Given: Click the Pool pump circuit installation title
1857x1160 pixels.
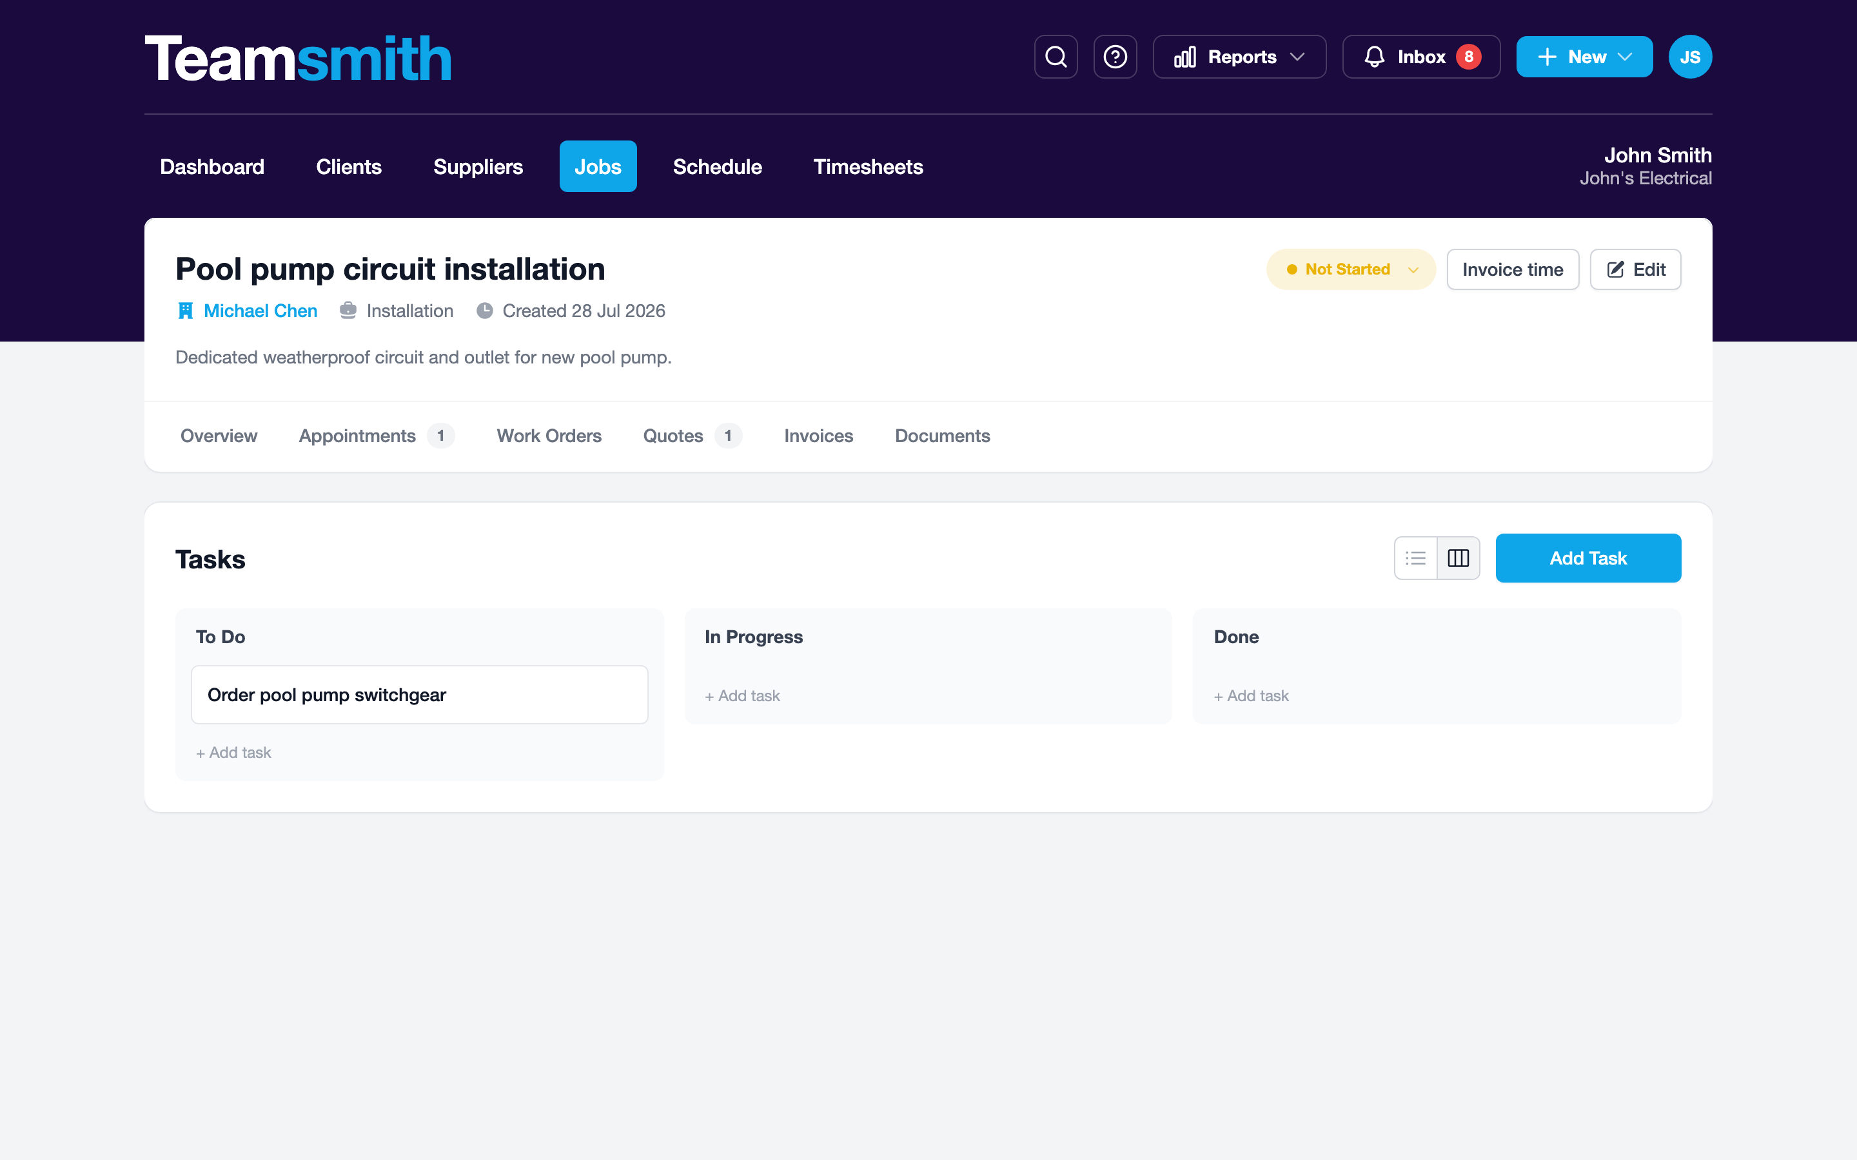Looking at the screenshot, I should pyautogui.click(x=390, y=269).
